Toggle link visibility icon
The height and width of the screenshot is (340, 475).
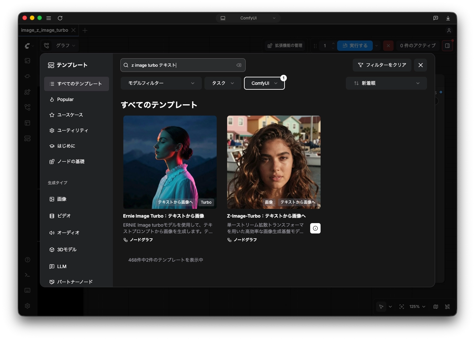(x=447, y=307)
